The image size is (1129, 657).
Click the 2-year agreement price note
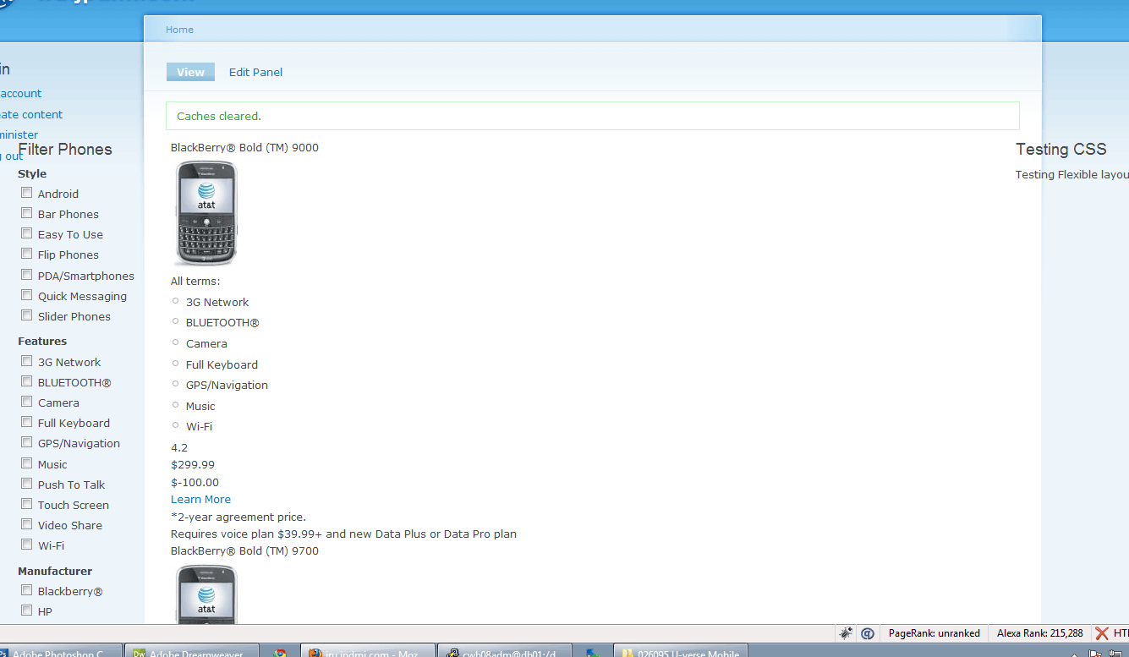pos(238,517)
